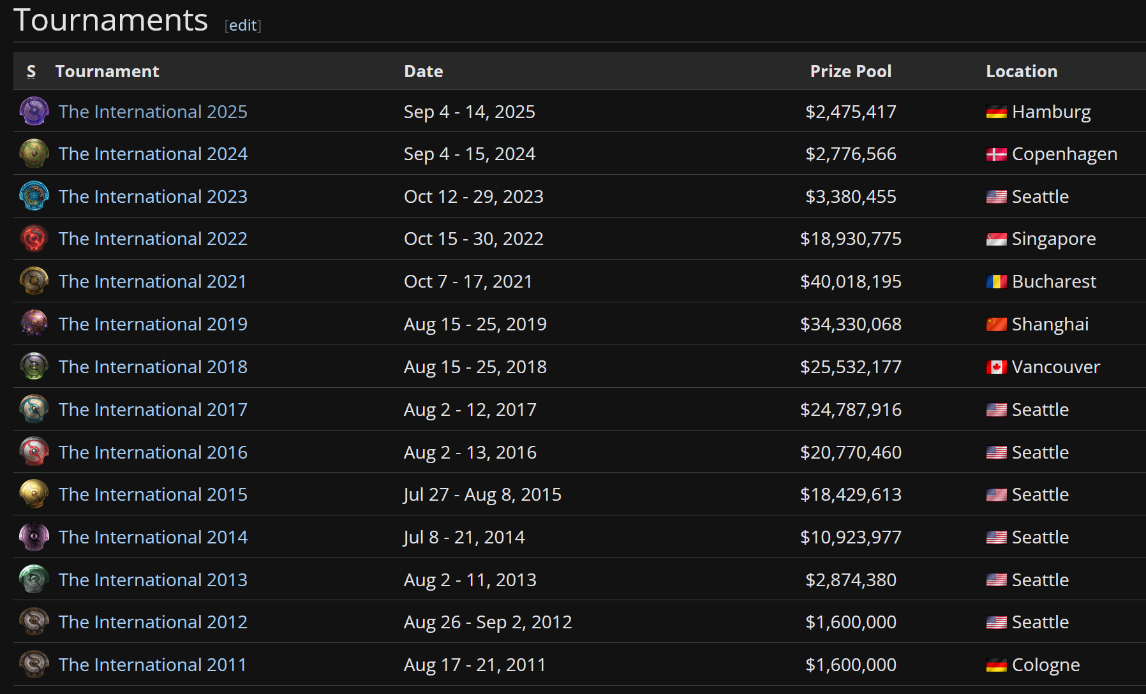The image size is (1146, 694).
Task: Open the Tournaments section edit link
Action: (243, 26)
